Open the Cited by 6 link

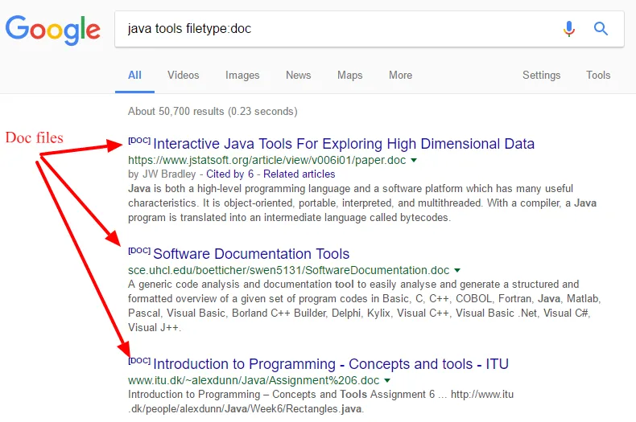click(x=230, y=174)
